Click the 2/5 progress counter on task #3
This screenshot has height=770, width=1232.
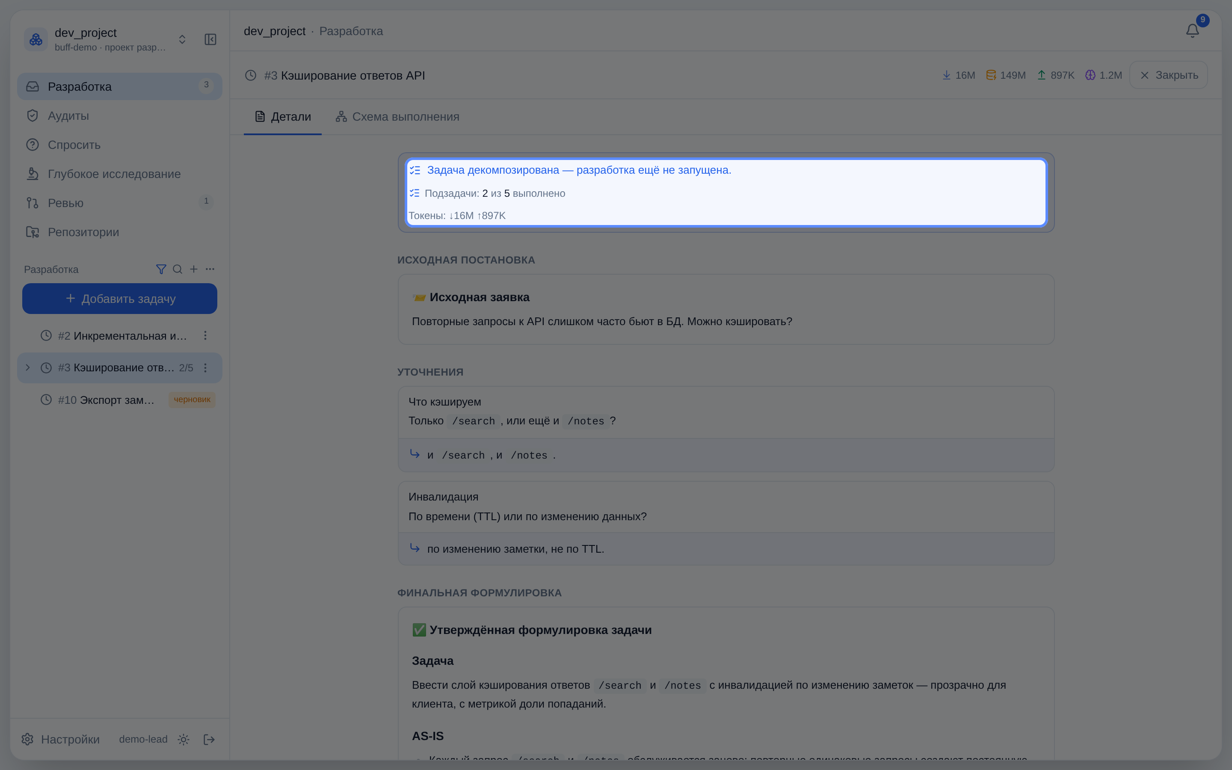coord(186,368)
